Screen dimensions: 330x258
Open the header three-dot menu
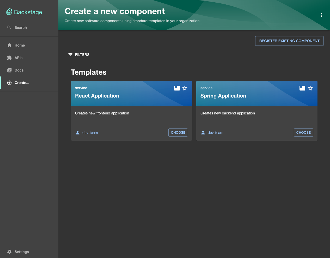(x=322, y=15)
